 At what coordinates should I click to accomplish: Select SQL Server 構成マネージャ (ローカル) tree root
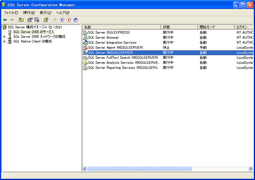pos(35,27)
